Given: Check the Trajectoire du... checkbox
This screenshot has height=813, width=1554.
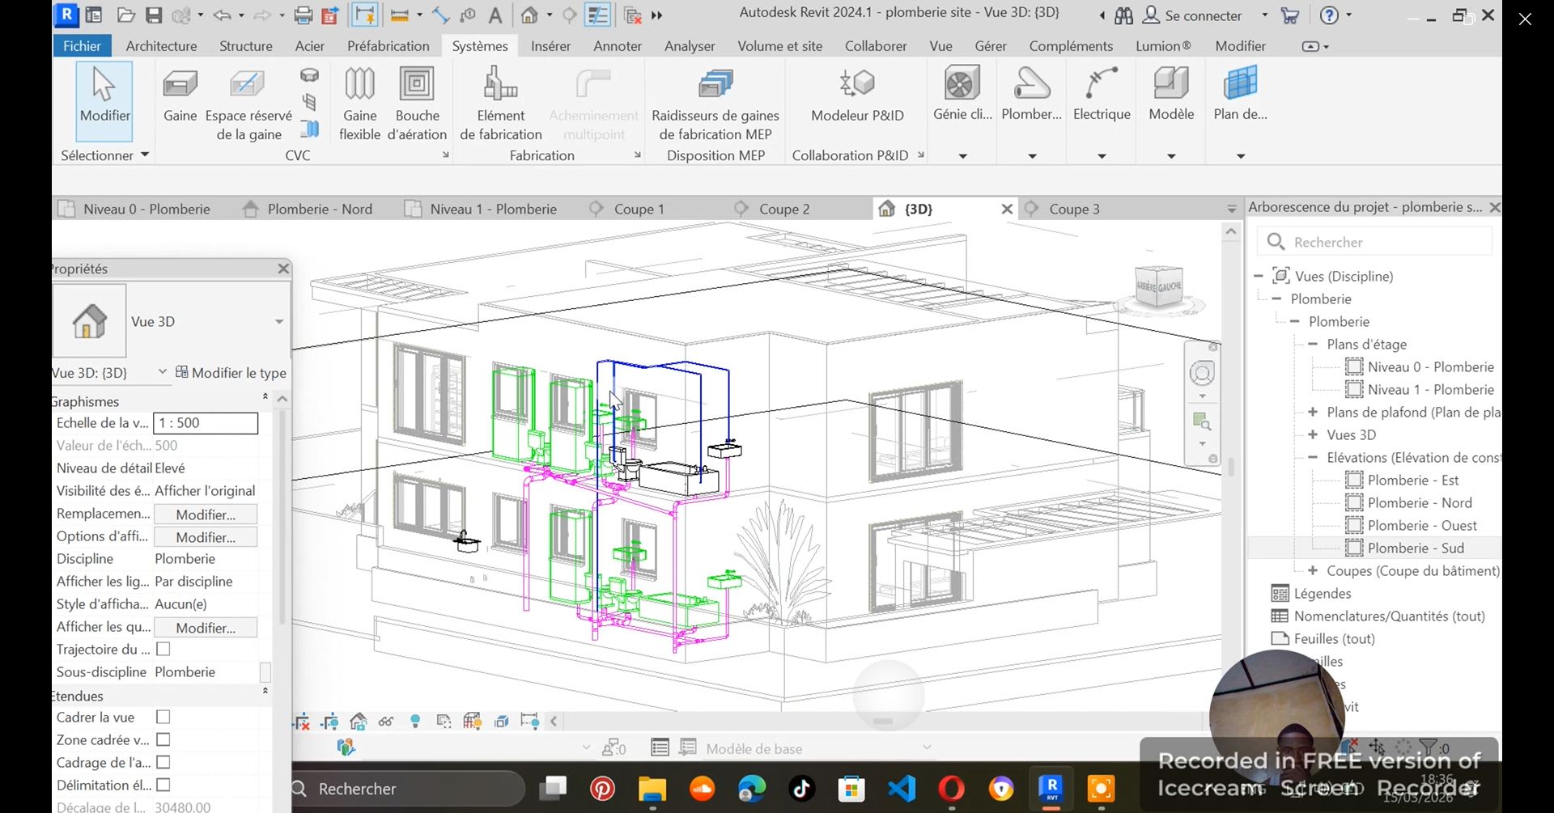Looking at the screenshot, I should tap(163, 650).
